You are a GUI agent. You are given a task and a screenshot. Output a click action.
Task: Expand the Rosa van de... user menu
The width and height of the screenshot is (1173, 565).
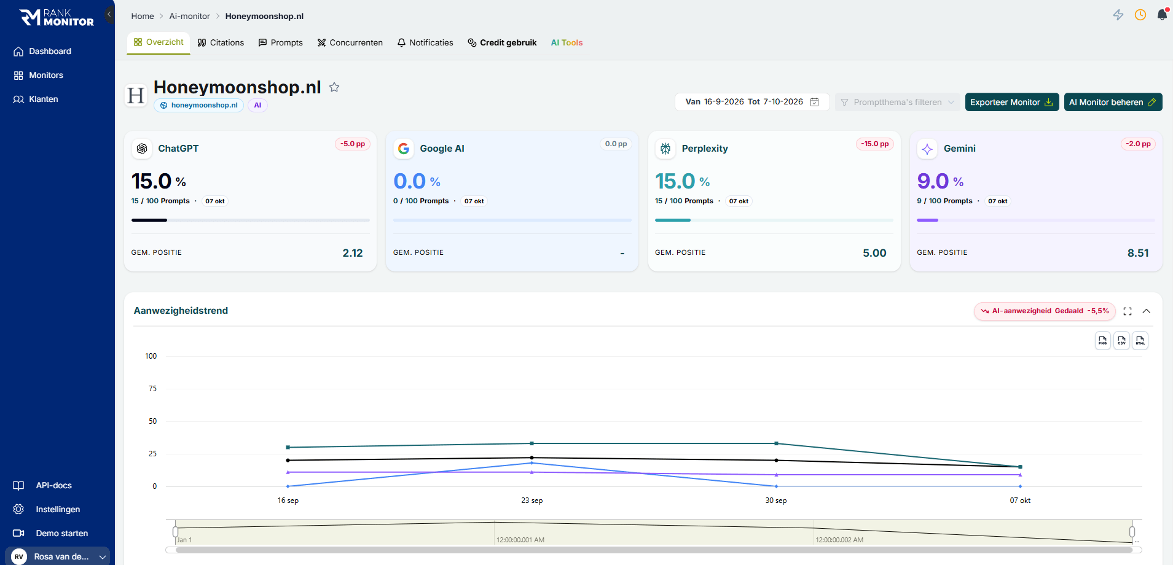[58, 556]
